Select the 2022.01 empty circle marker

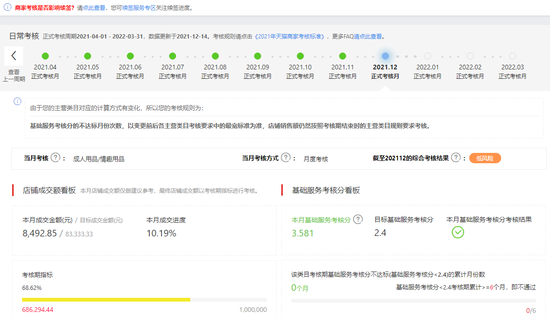tap(427, 56)
